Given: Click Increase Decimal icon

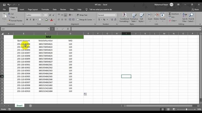Looking at the screenshot, I should 112,19.
